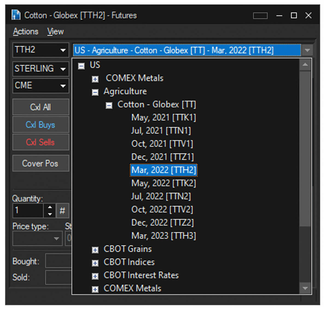Minimize the Cotton - Globex futures window
Image resolution: width=326 pixels, height=311 pixels.
tap(279, 15)
